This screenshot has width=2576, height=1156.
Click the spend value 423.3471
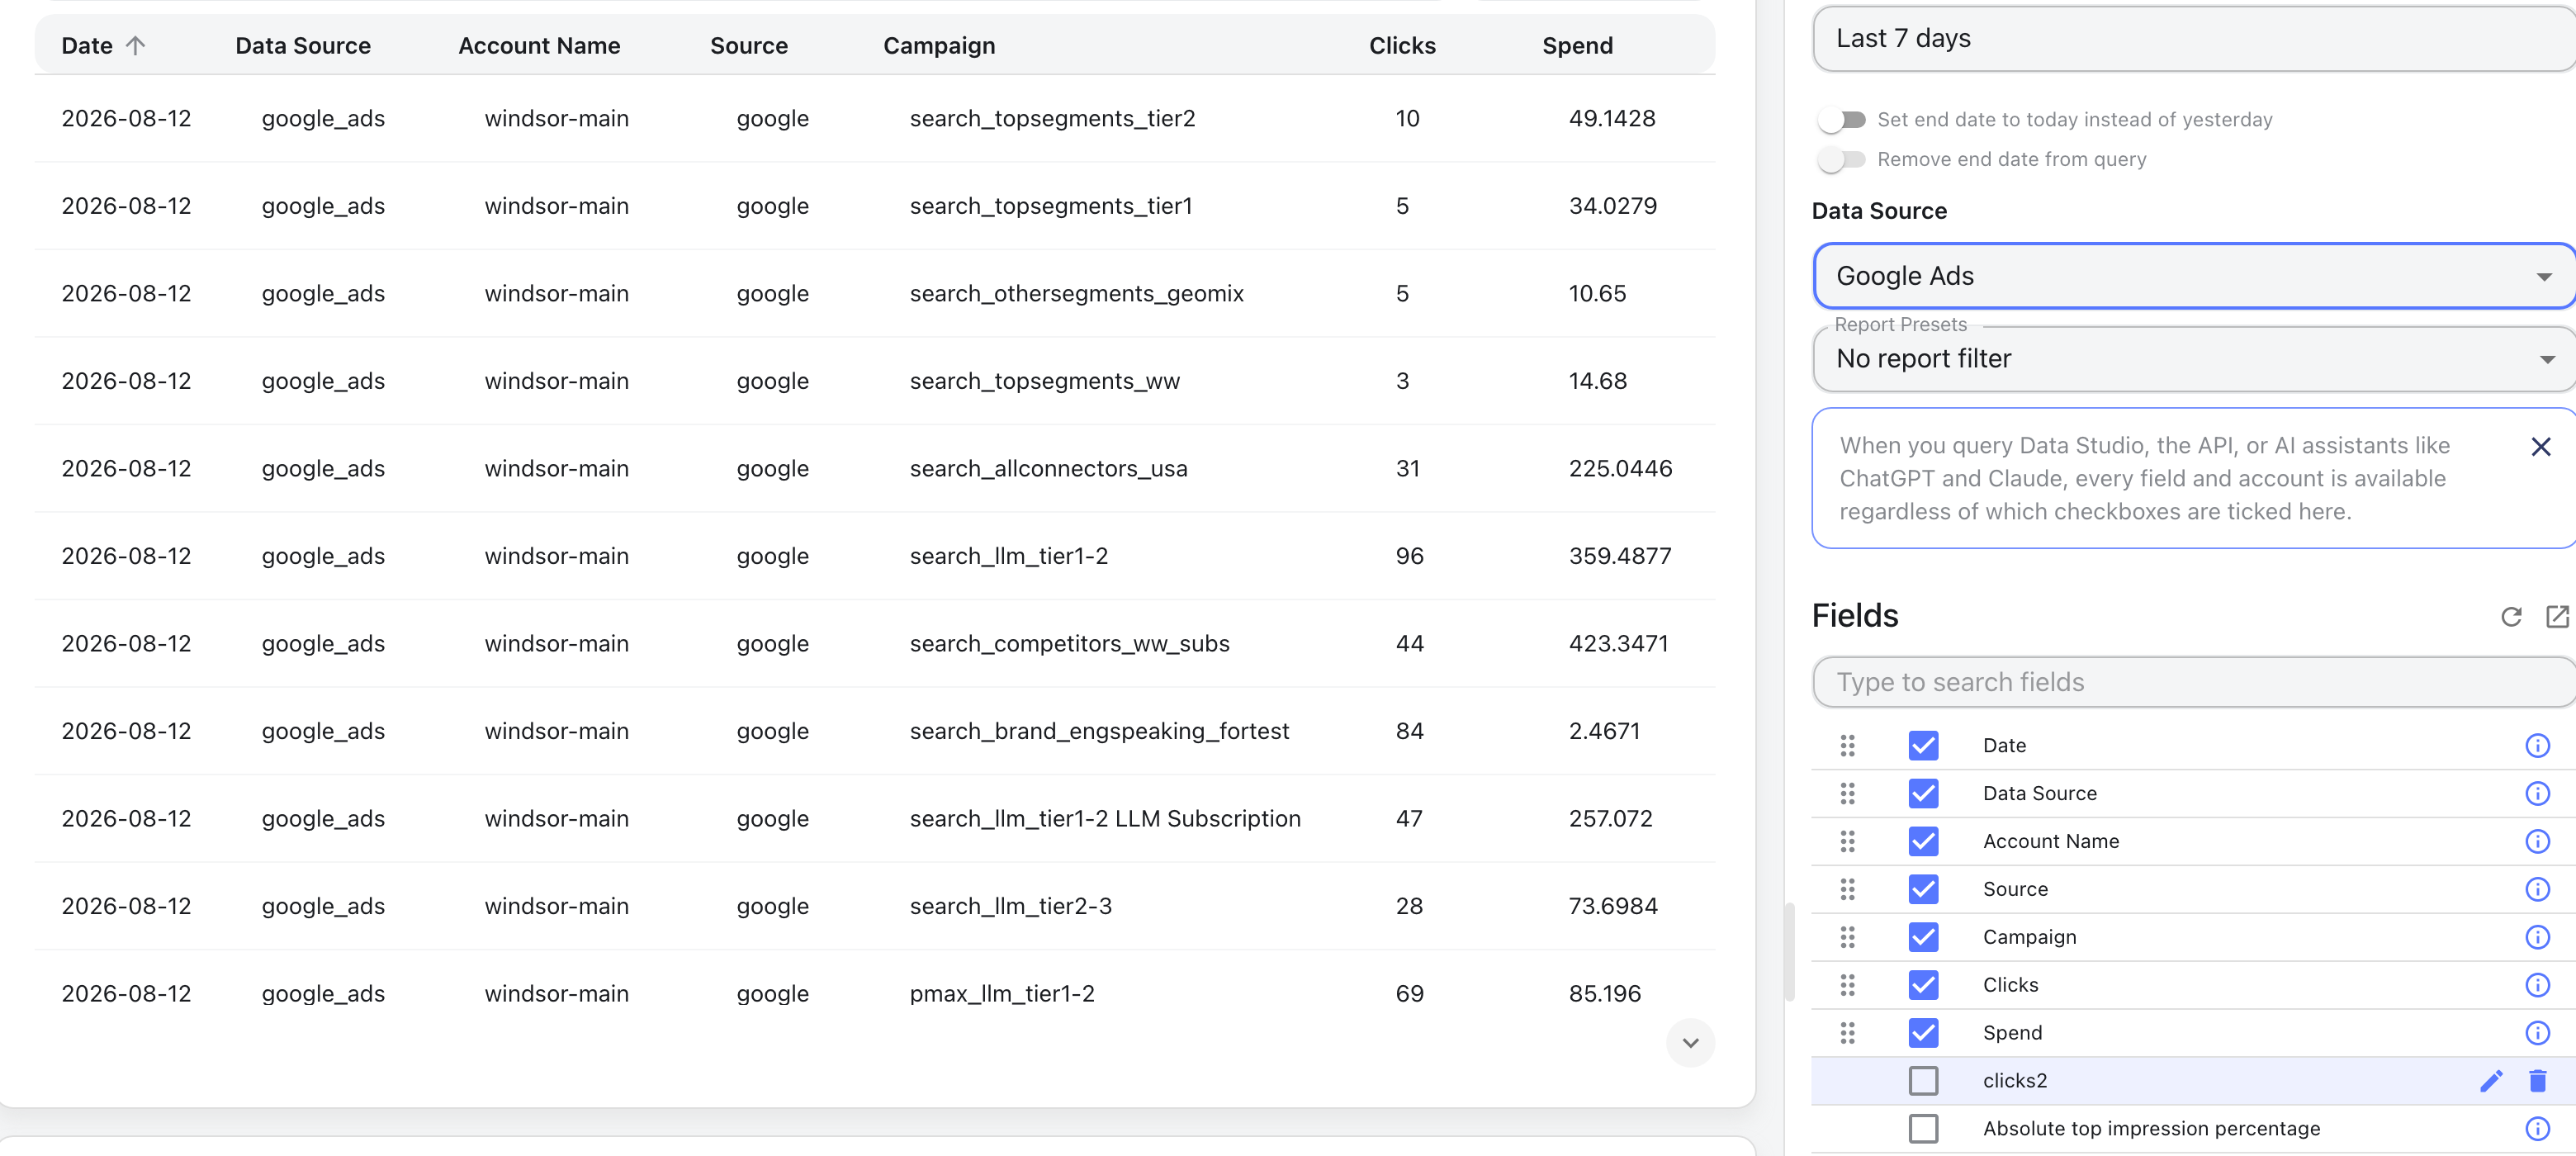click(x=1618, y=643)
